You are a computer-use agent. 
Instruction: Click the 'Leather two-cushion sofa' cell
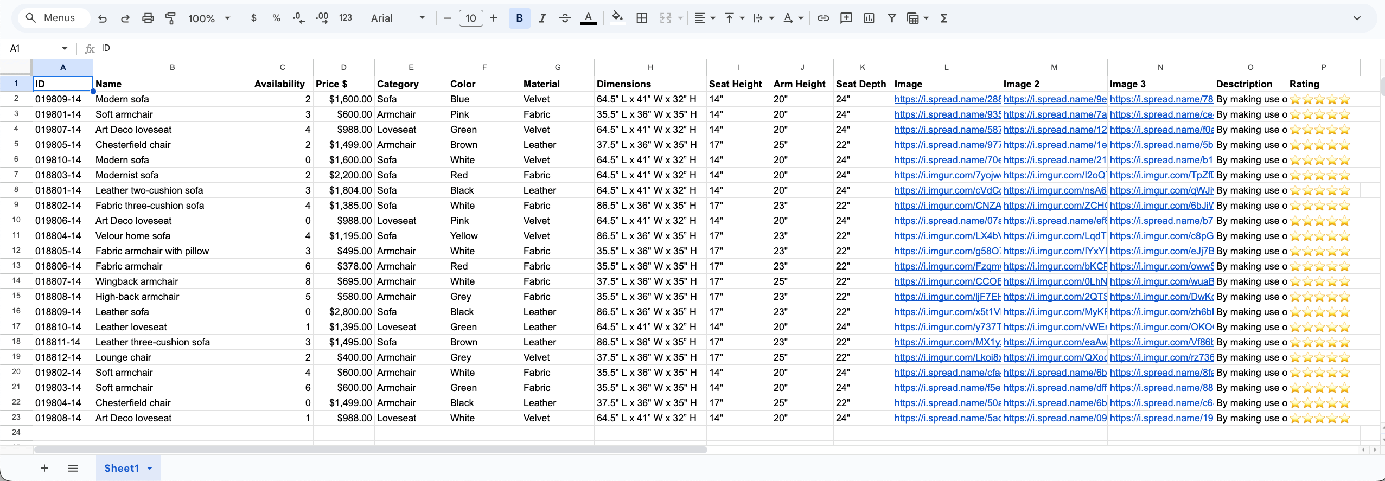click(173, 190)
